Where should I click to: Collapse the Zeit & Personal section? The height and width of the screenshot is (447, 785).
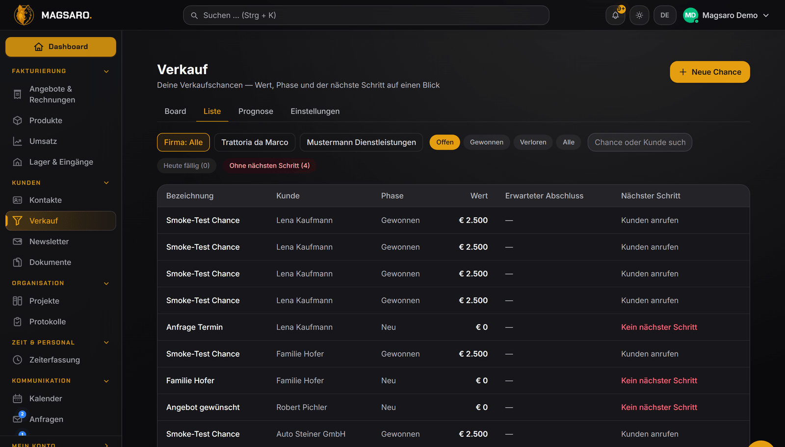[x=106, y=342]
